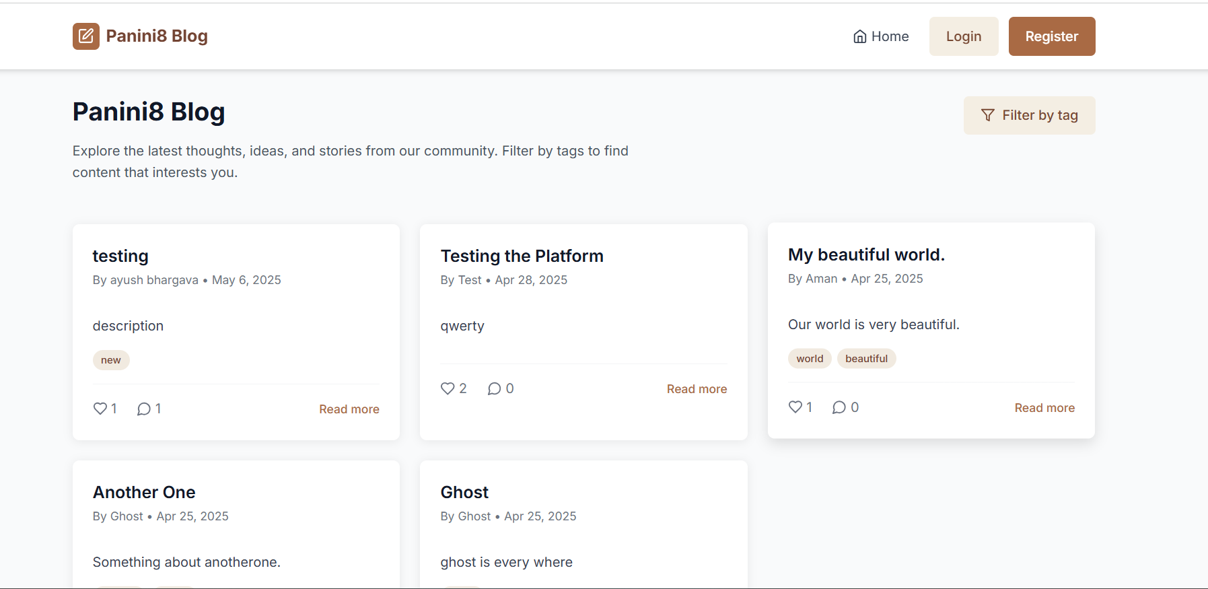Open the 'Another One' post title

(144, 492)
